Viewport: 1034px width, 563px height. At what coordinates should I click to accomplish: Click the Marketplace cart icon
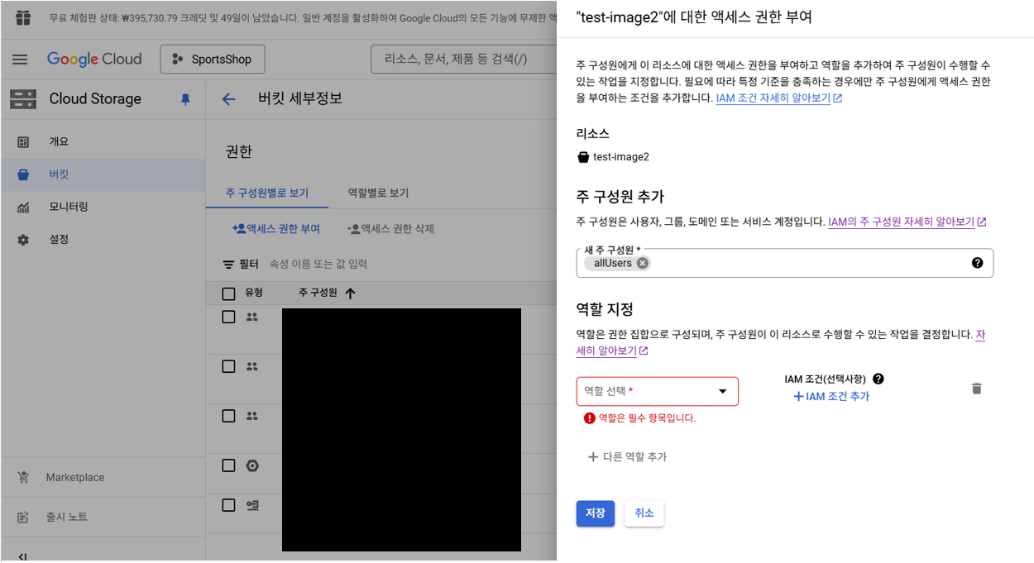coord(23,477)
